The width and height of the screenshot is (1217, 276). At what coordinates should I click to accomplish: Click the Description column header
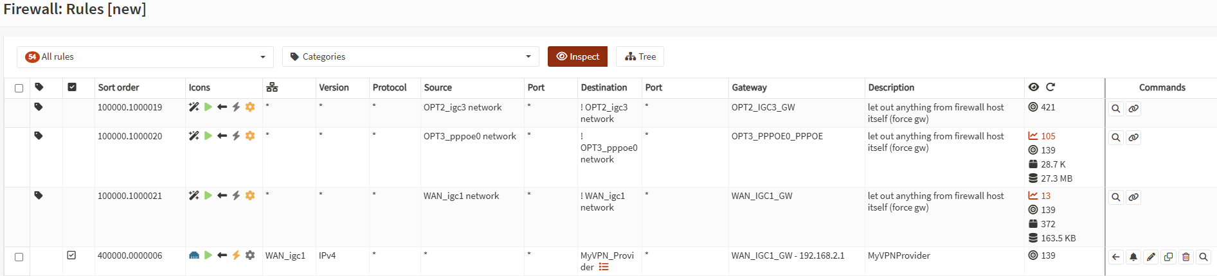click(x=891, y=88)
